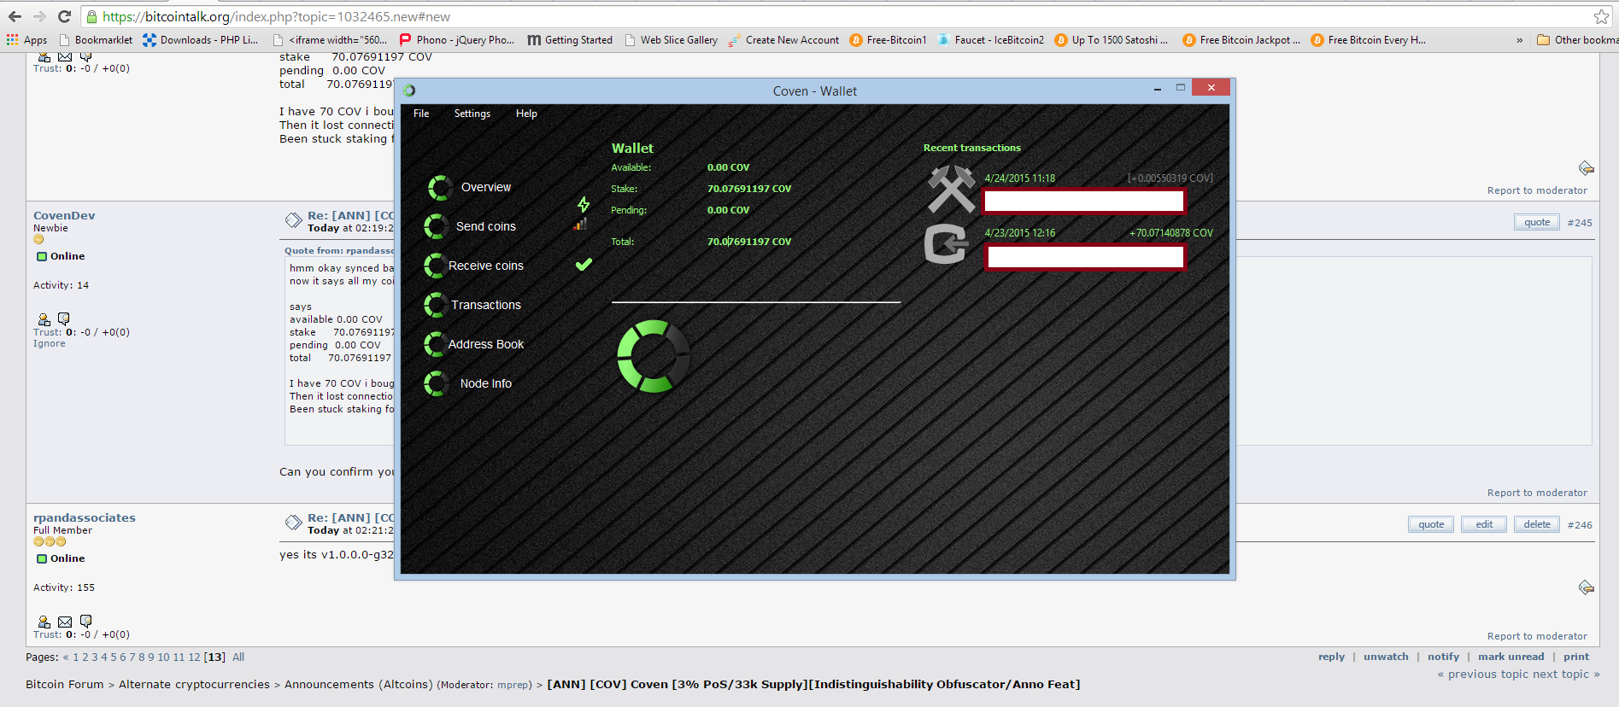Click Ignore under CovenDev
1619x707 pixels.
pos(50,344)
